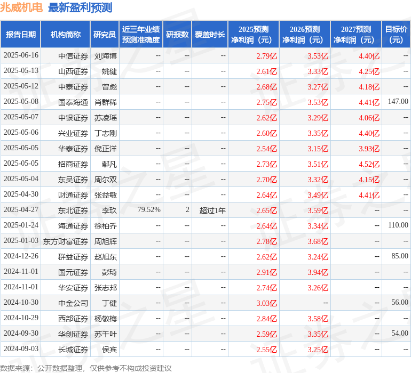Viewport: 411px width, 373px height.
Task: Click the 3.03亿 profit forecast value
Action: pos(266,303)
